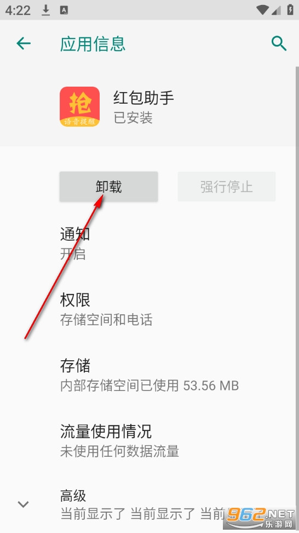Tap the back arrow icon
Viewport: 299px width, 533px height.
coord(24,43)
